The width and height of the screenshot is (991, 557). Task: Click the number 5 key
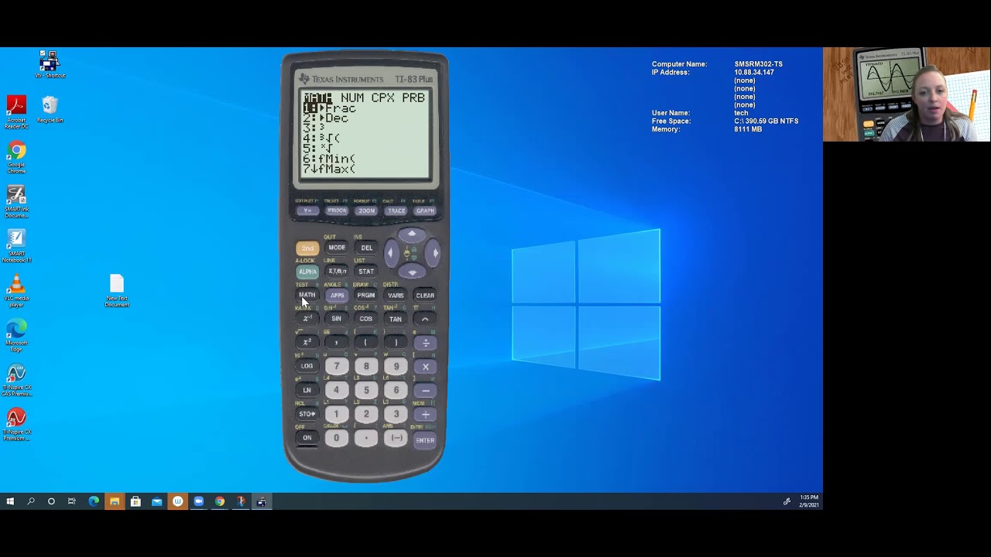366,391
